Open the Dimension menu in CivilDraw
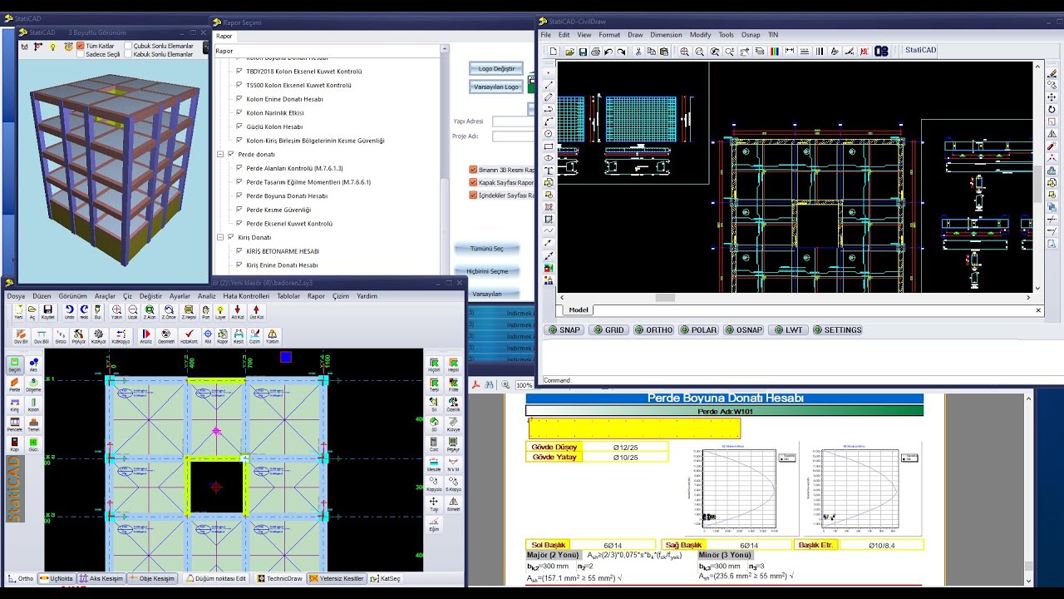The image size is (1064, 599). pyautogui.click(x=666, y=35)
